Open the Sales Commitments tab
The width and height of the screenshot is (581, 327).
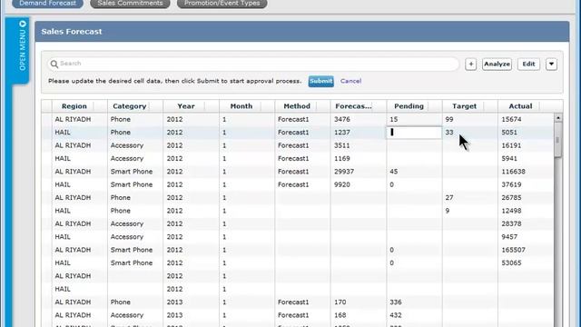pyautogui.click(x=130, y=4)
